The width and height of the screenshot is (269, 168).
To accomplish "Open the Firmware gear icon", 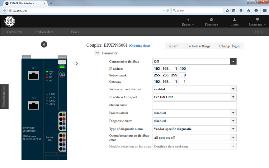I will [211, 20].
